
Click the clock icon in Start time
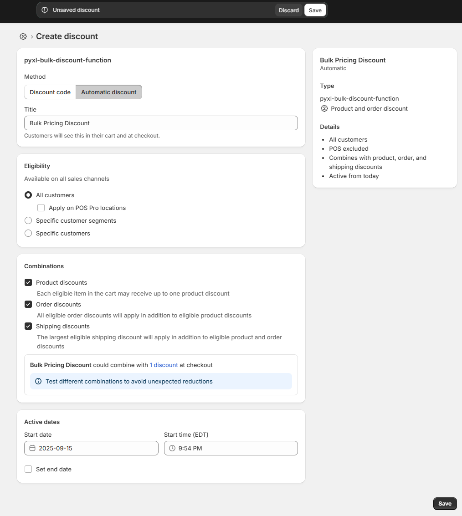(x=172, y=448)
